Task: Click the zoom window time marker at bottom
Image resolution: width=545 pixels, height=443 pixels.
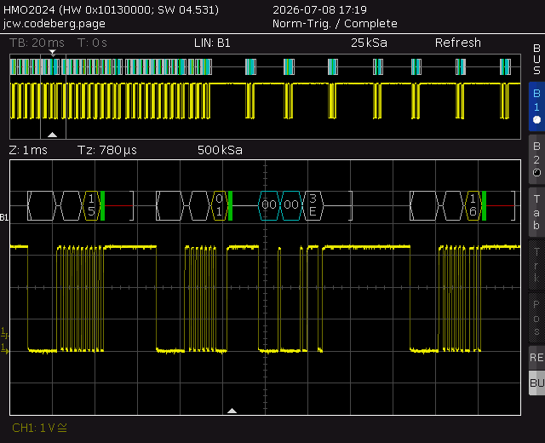Action: [232, 411]
